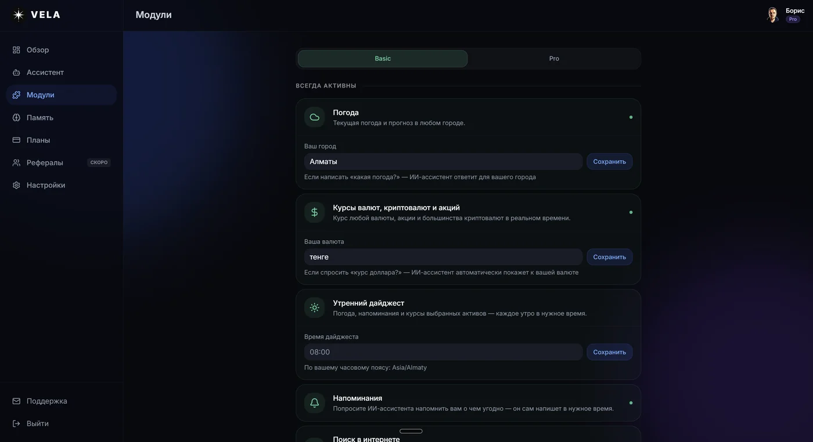Switch to the Pro tab
This screenshot has height=442, width=813.
(554, 59)
